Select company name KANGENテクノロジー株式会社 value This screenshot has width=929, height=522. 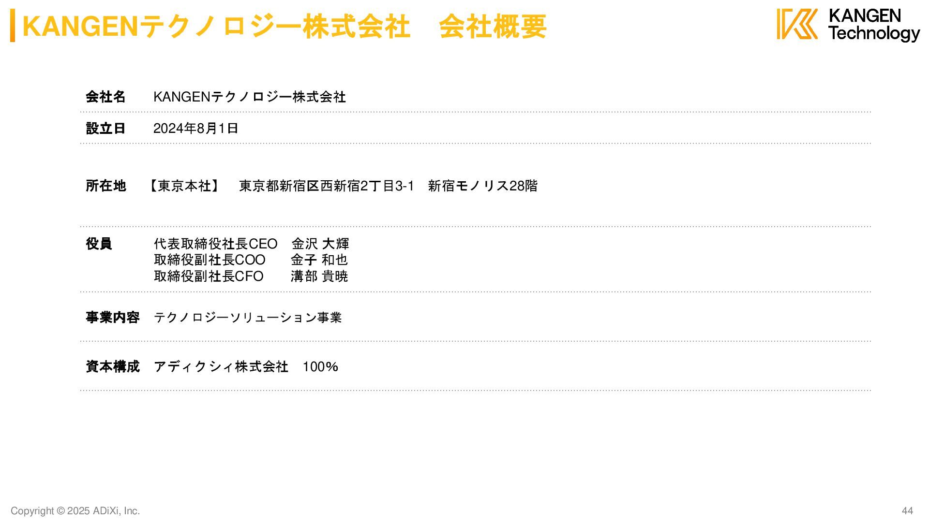(x=250, y=97)
